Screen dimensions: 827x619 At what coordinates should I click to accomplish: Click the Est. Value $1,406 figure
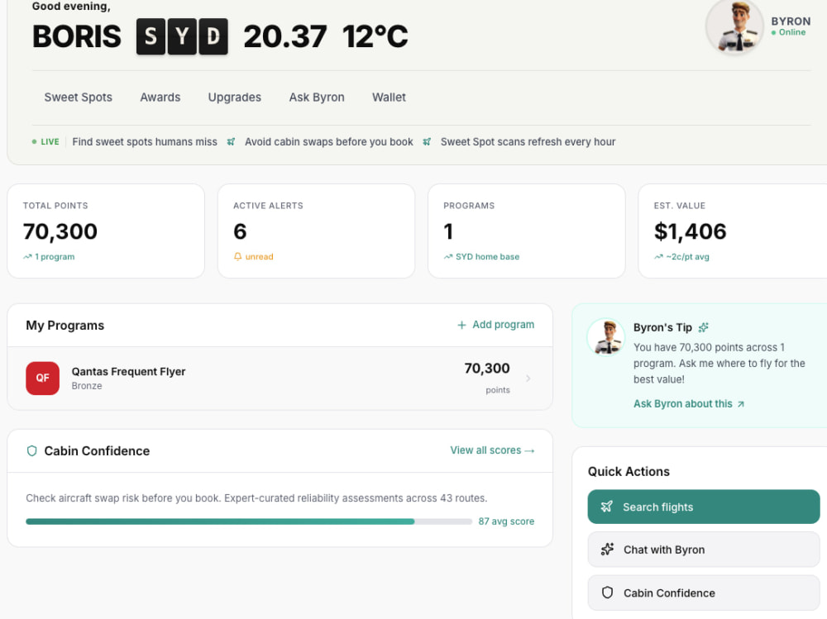[x=690, y=231]
